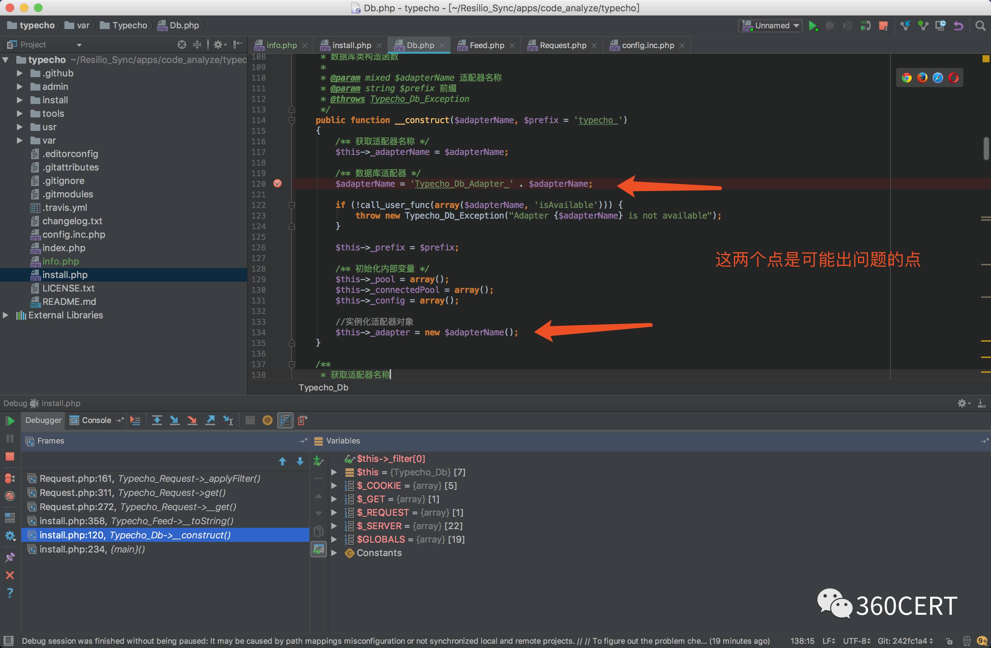The height and width of the screenshot is (648, 991).
Task: Switch to config.inc.php editor tab
Action: click(x=647, y=45)
